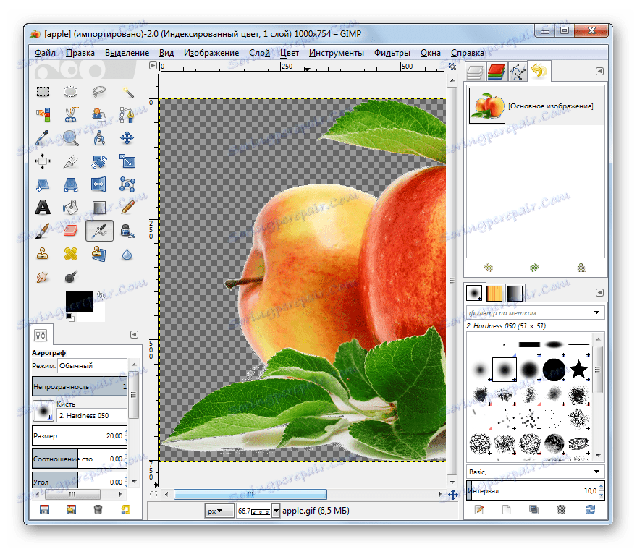Refresh the brushes list
637x549 pixels.
coord(590,510)
